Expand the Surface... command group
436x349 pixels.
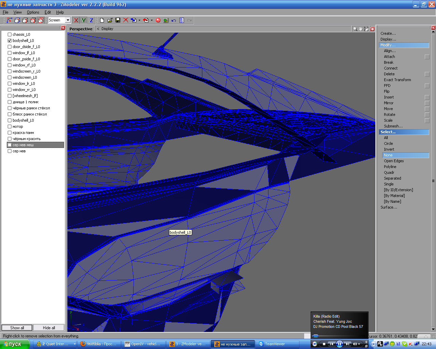point(389,207)
